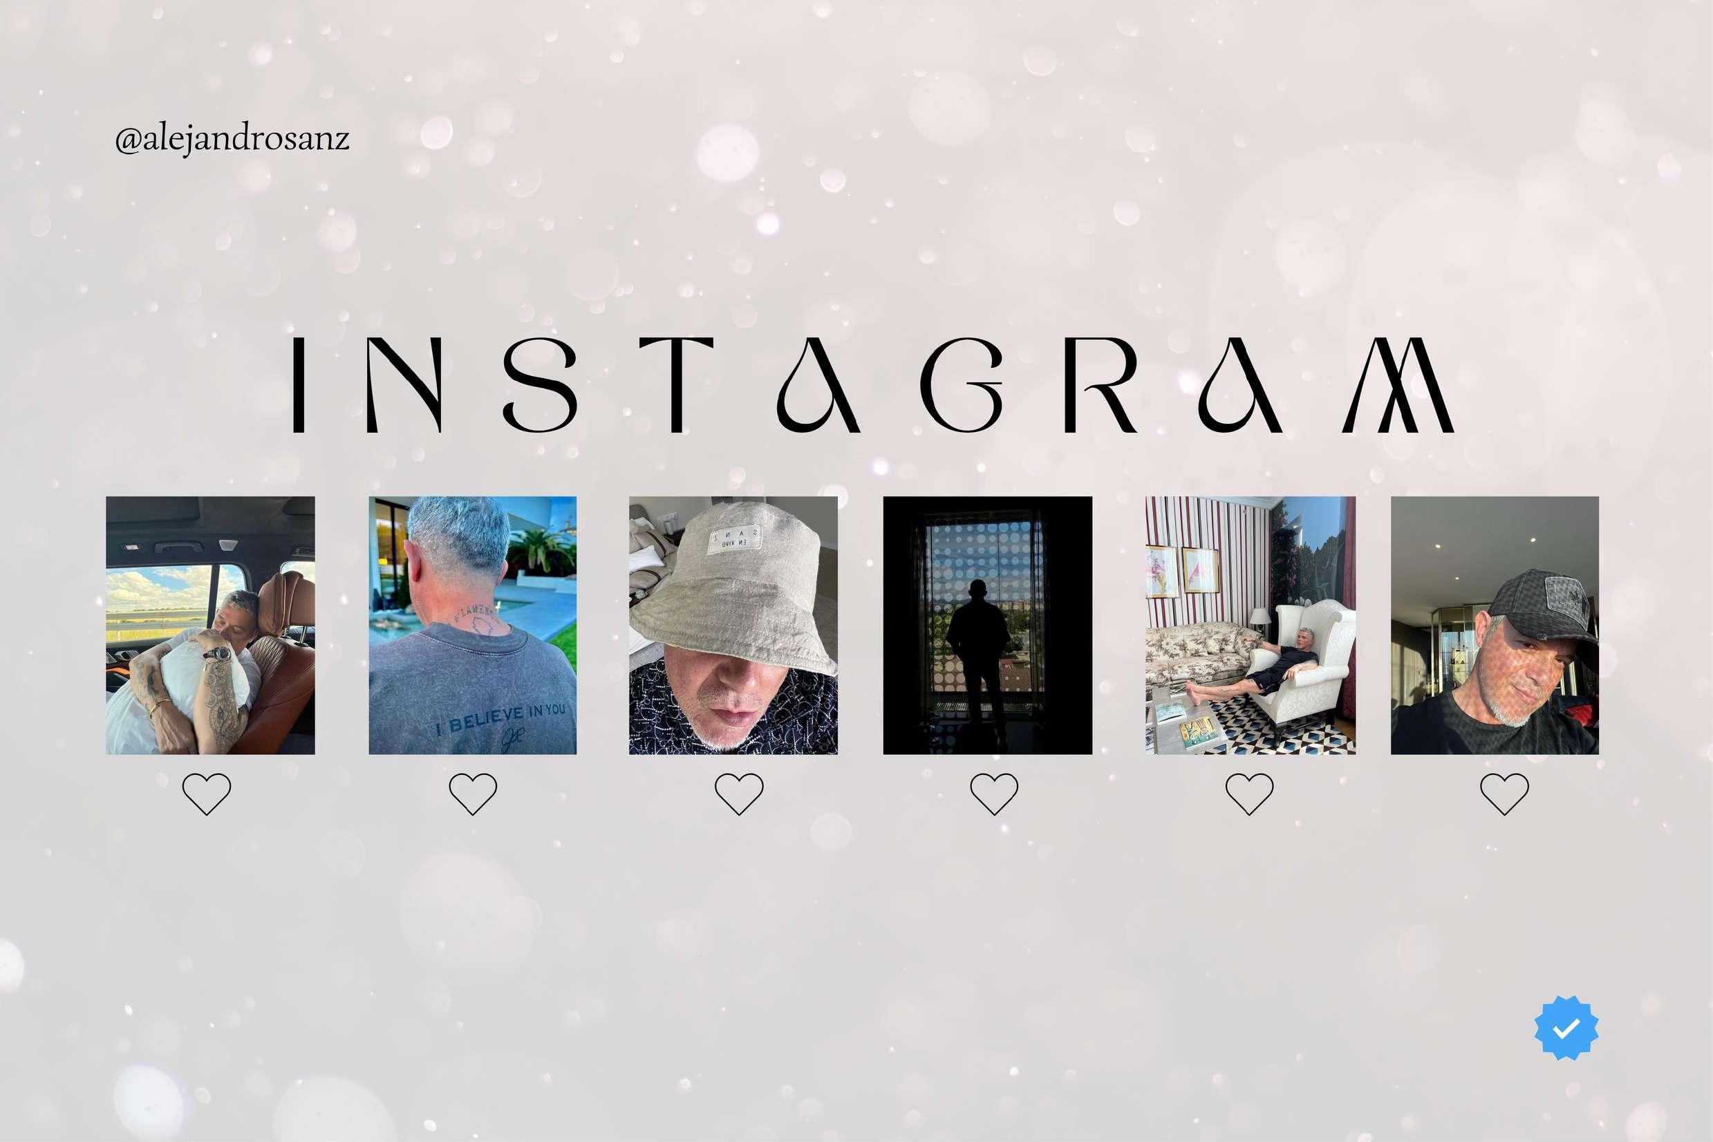This screenshot has height=1142, width=1713.
Task: Like the car nap photo with heart icon
Action: 207,794
